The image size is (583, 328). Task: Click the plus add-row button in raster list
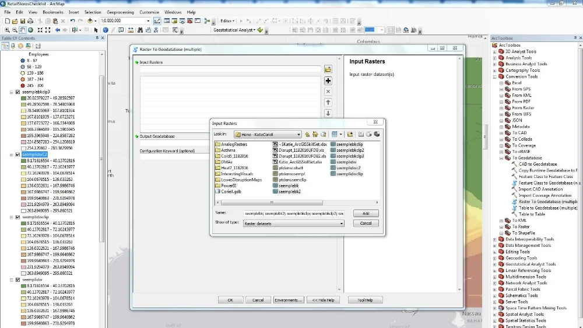pos(328,81)
